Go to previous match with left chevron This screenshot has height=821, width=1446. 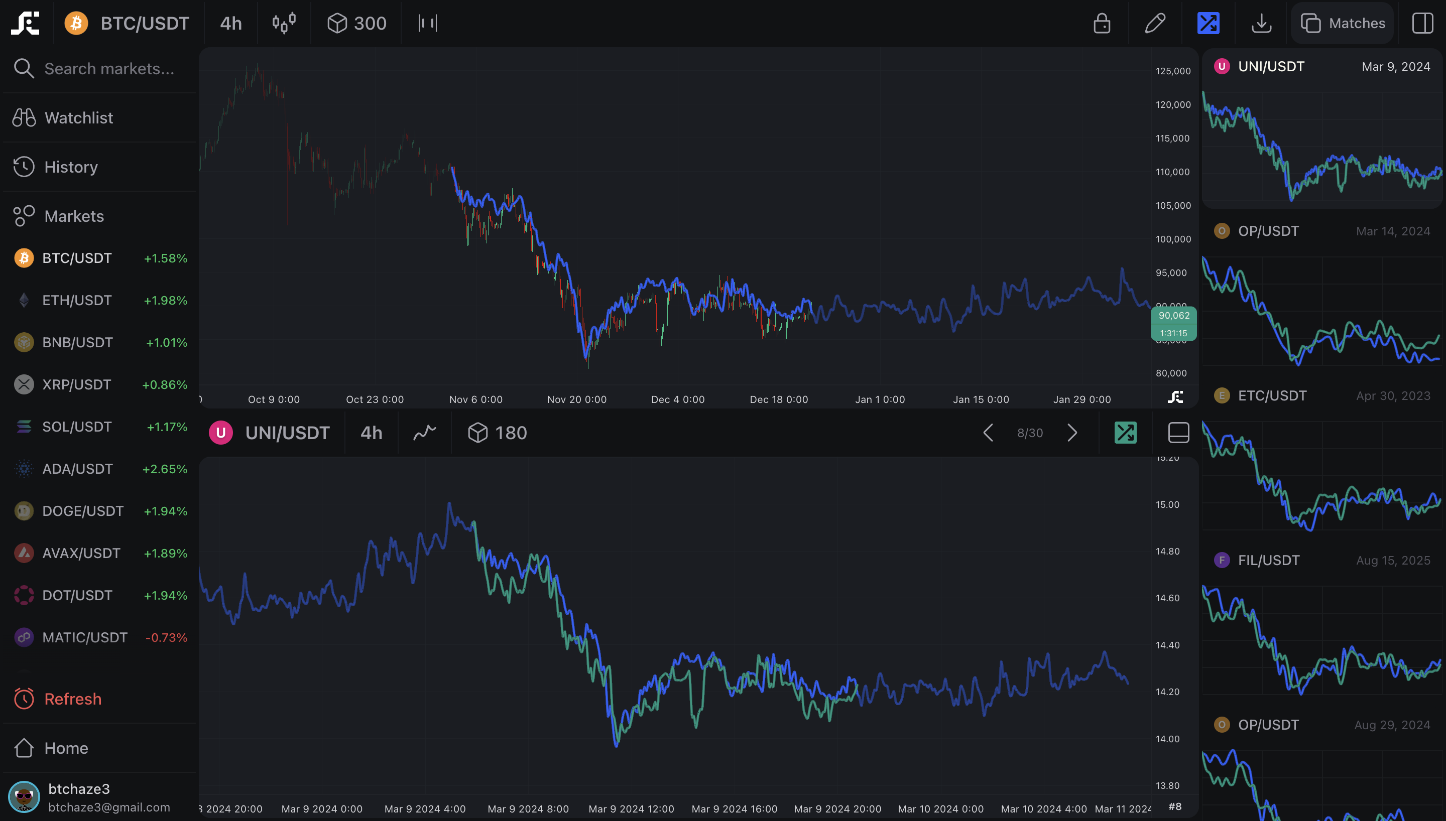988,433
